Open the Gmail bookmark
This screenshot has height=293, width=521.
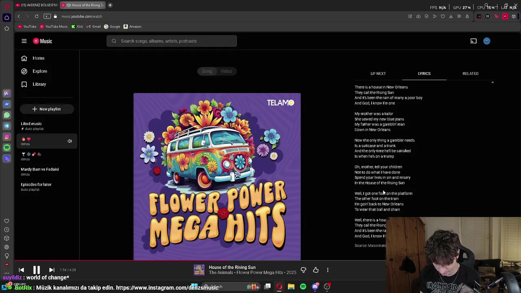click(94, 26)
